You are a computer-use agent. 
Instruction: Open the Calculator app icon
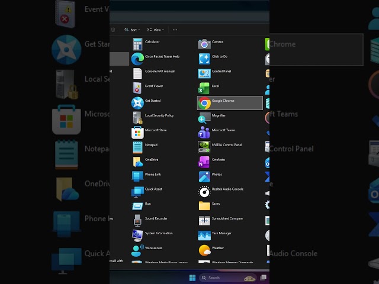point(137,44)
